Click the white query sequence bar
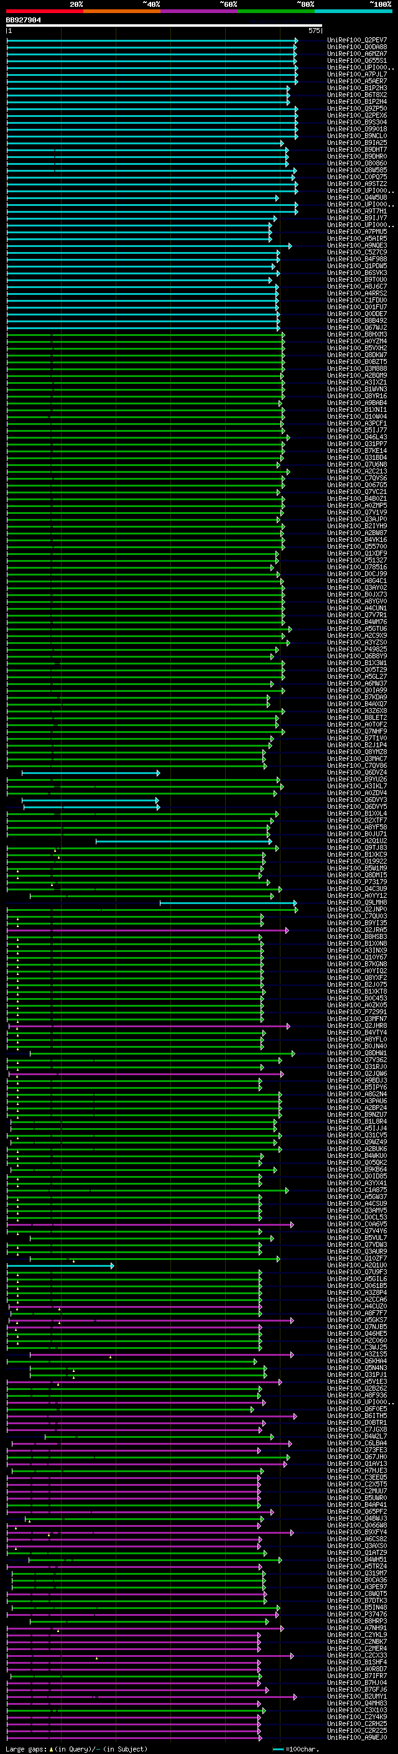The width and height of the screenshot is (398, 1754). pyautogui.click(x=164, y=25)
